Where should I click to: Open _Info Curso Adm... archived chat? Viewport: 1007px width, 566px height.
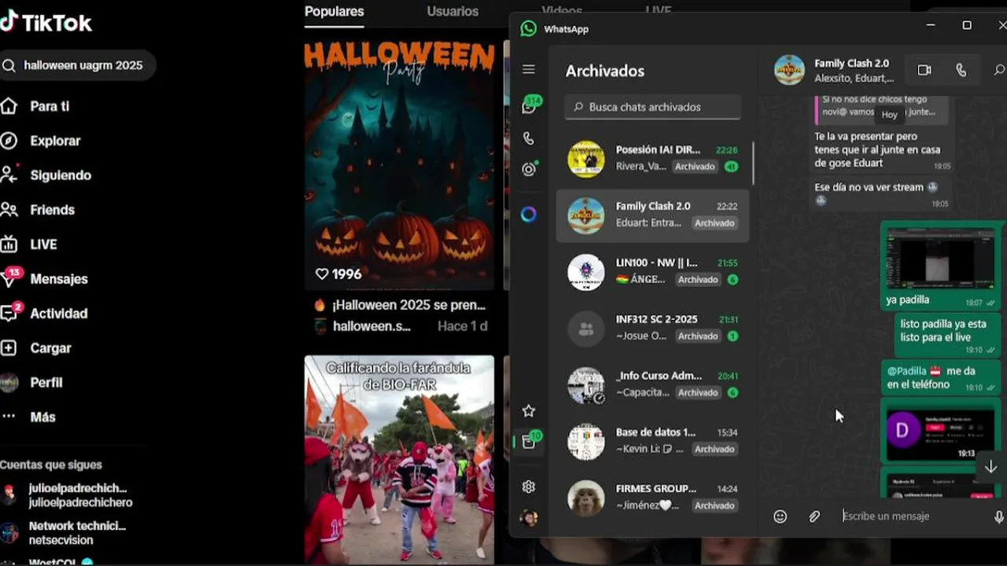click(653, 384)
